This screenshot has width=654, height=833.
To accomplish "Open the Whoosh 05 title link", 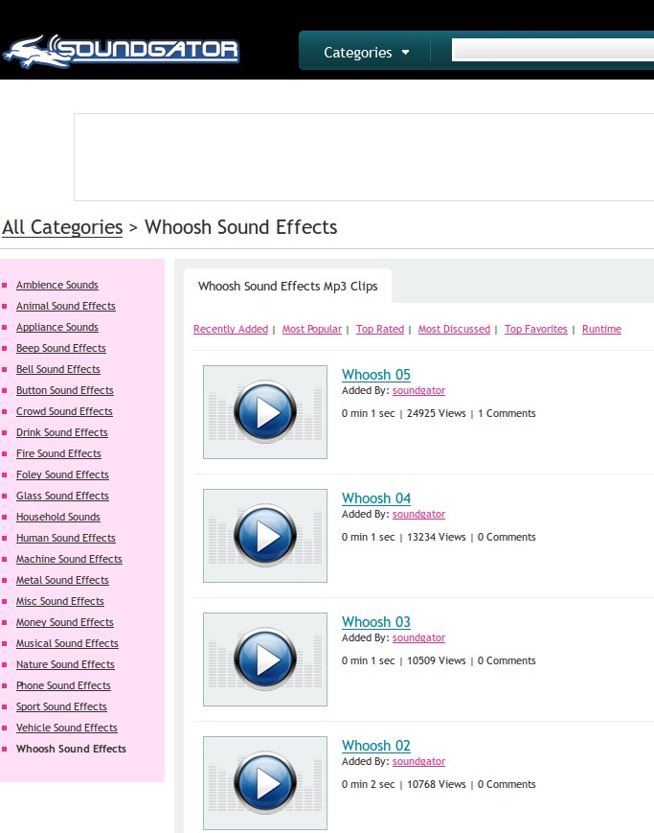I will click(x=376, y=375).
